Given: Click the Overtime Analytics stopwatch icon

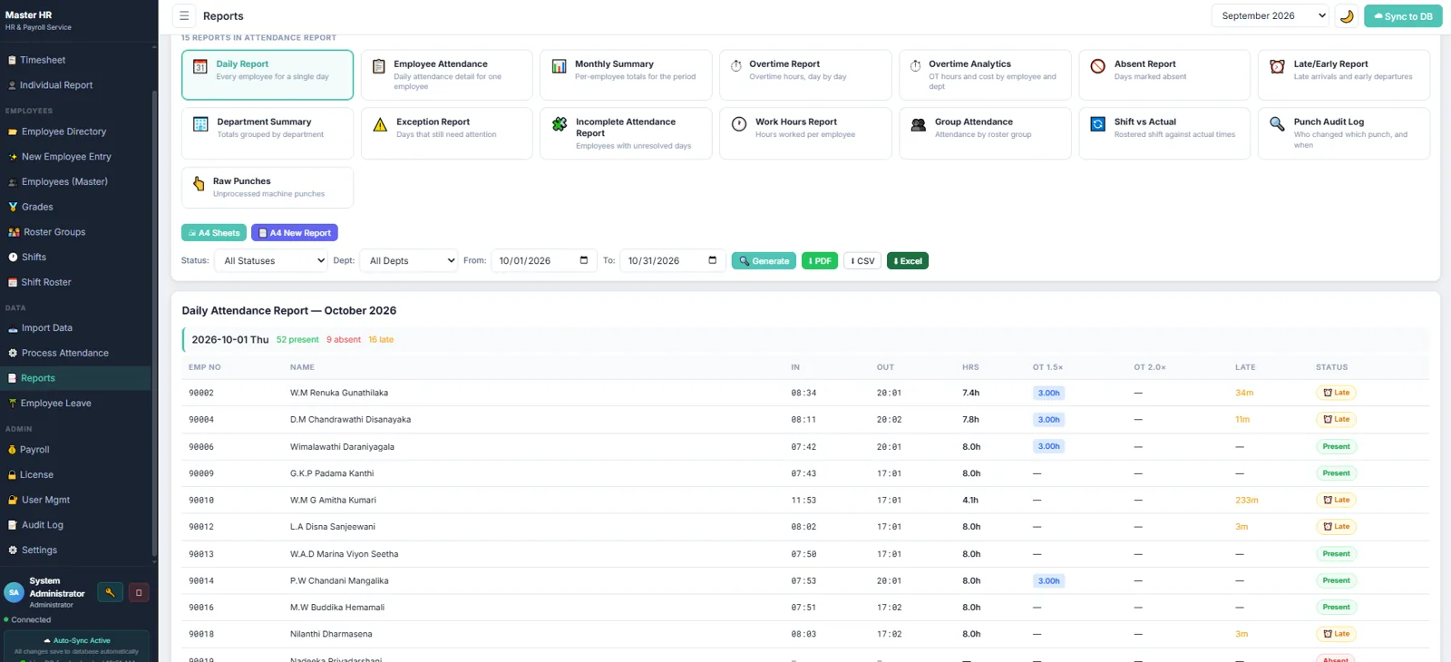Looking at the screenshot, I should pyautogui.click(x=916, y=65).
